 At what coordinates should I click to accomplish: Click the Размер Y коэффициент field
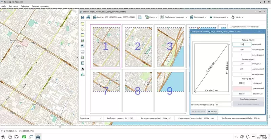tap(242, 74)
